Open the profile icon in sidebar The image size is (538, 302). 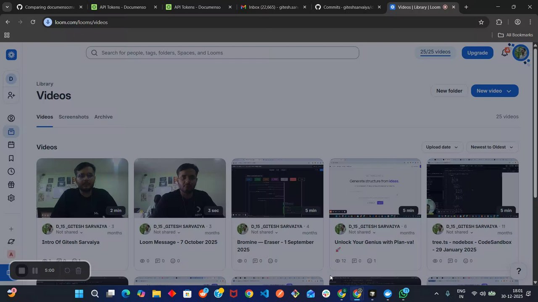pyautogui.click(x=11, y=119)
